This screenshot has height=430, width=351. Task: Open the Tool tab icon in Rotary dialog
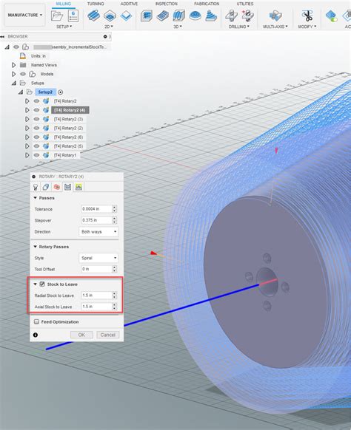pos(36,187)
